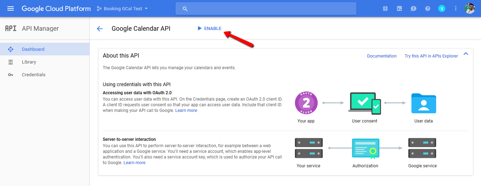
Task: Click Learn more under Server-to-server interaction
Action: tap(135, 163)
